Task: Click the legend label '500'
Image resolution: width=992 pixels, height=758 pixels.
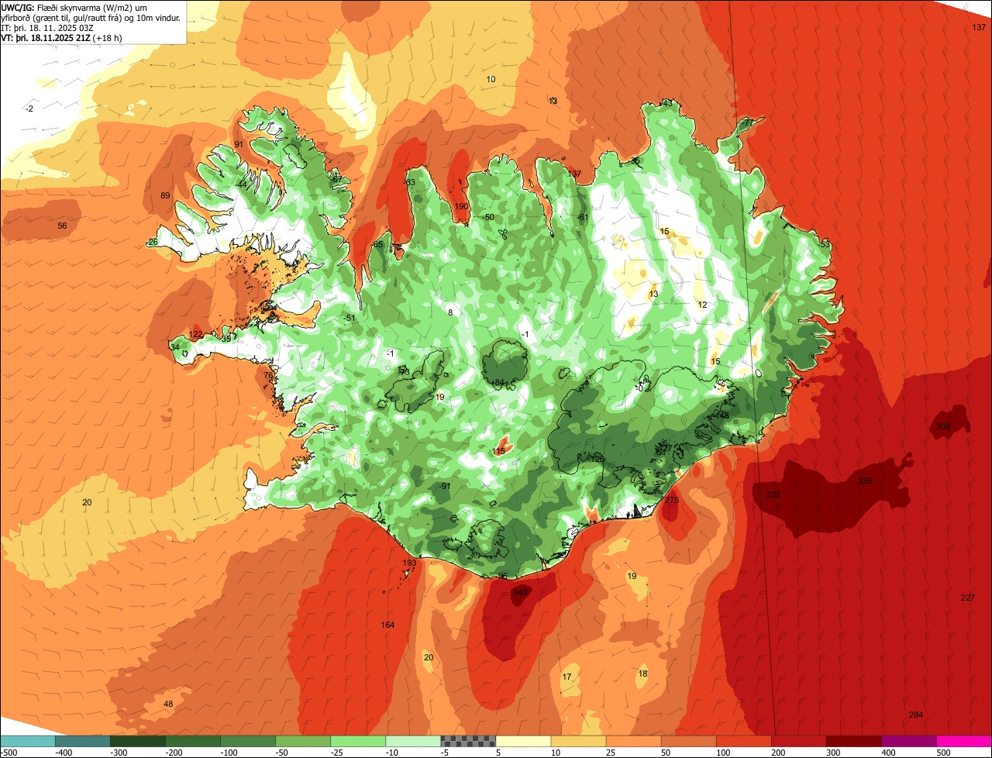Action: [x=943, y=753]
